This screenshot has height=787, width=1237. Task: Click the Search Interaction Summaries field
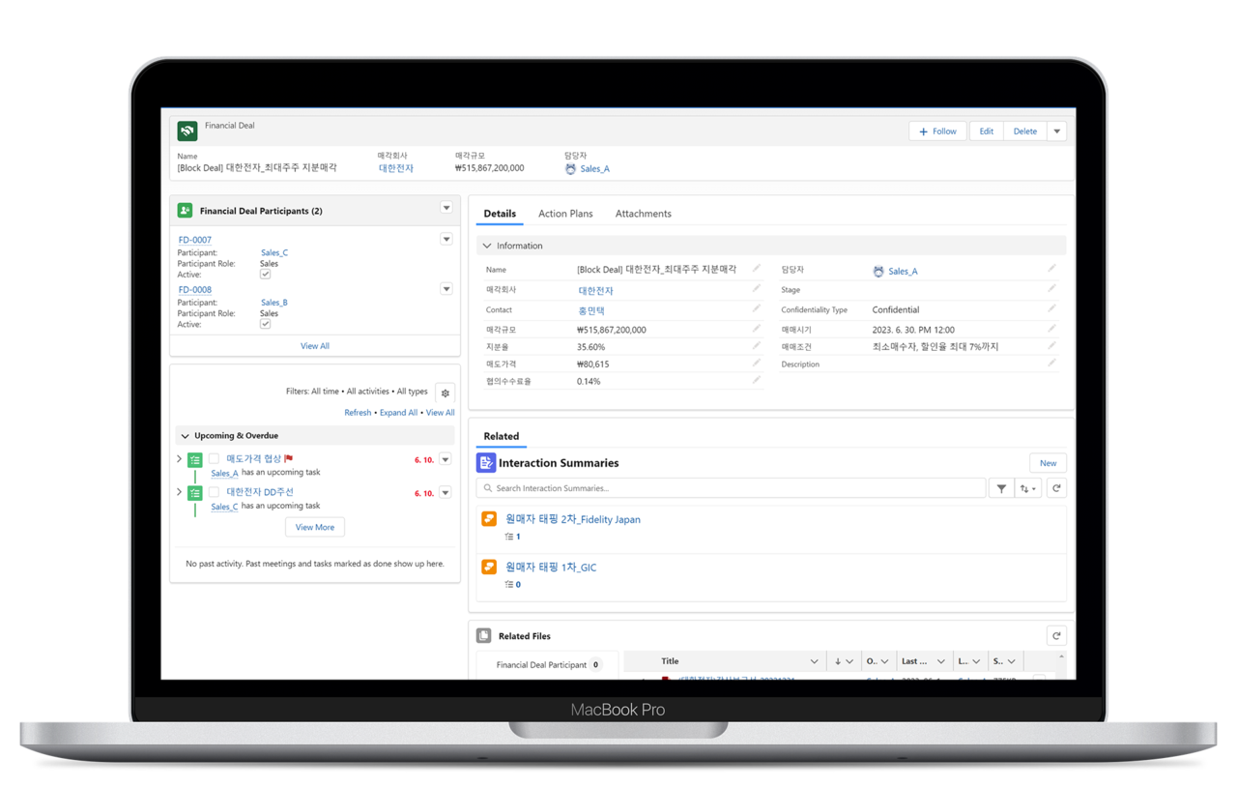tap(732, 488)
